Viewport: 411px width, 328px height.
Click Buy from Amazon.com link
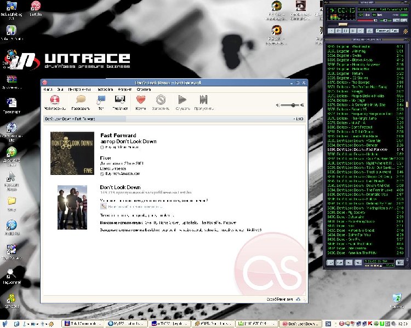click(122, 174)
